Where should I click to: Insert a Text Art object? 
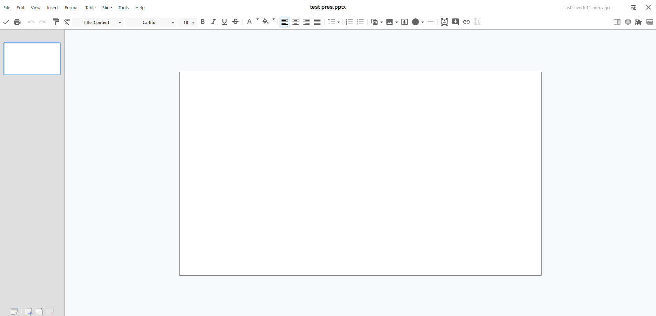pos(444,22)
